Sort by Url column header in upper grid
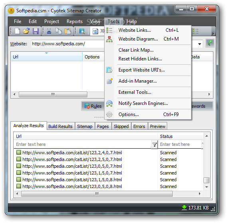Screen dimensions: 227x223 (x=47, y=57)
